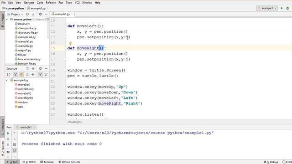Open the Terminal tool window button
The image size is (292, 164).
[47, 162]
